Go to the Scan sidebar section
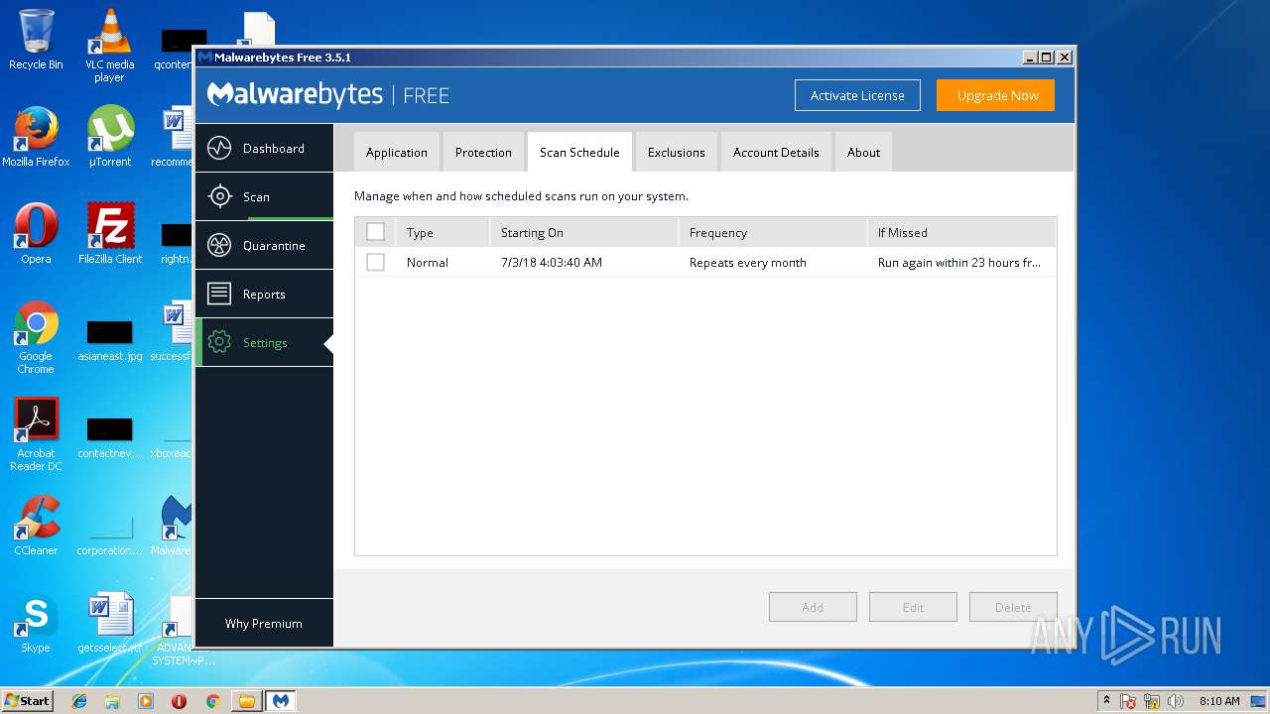 [264, 197]
